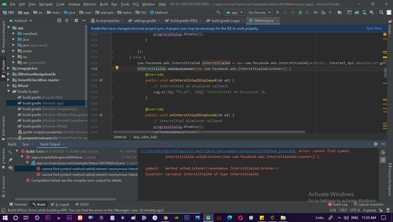
Task: Open the Windows Start menu
Action: tap(5, 218)
